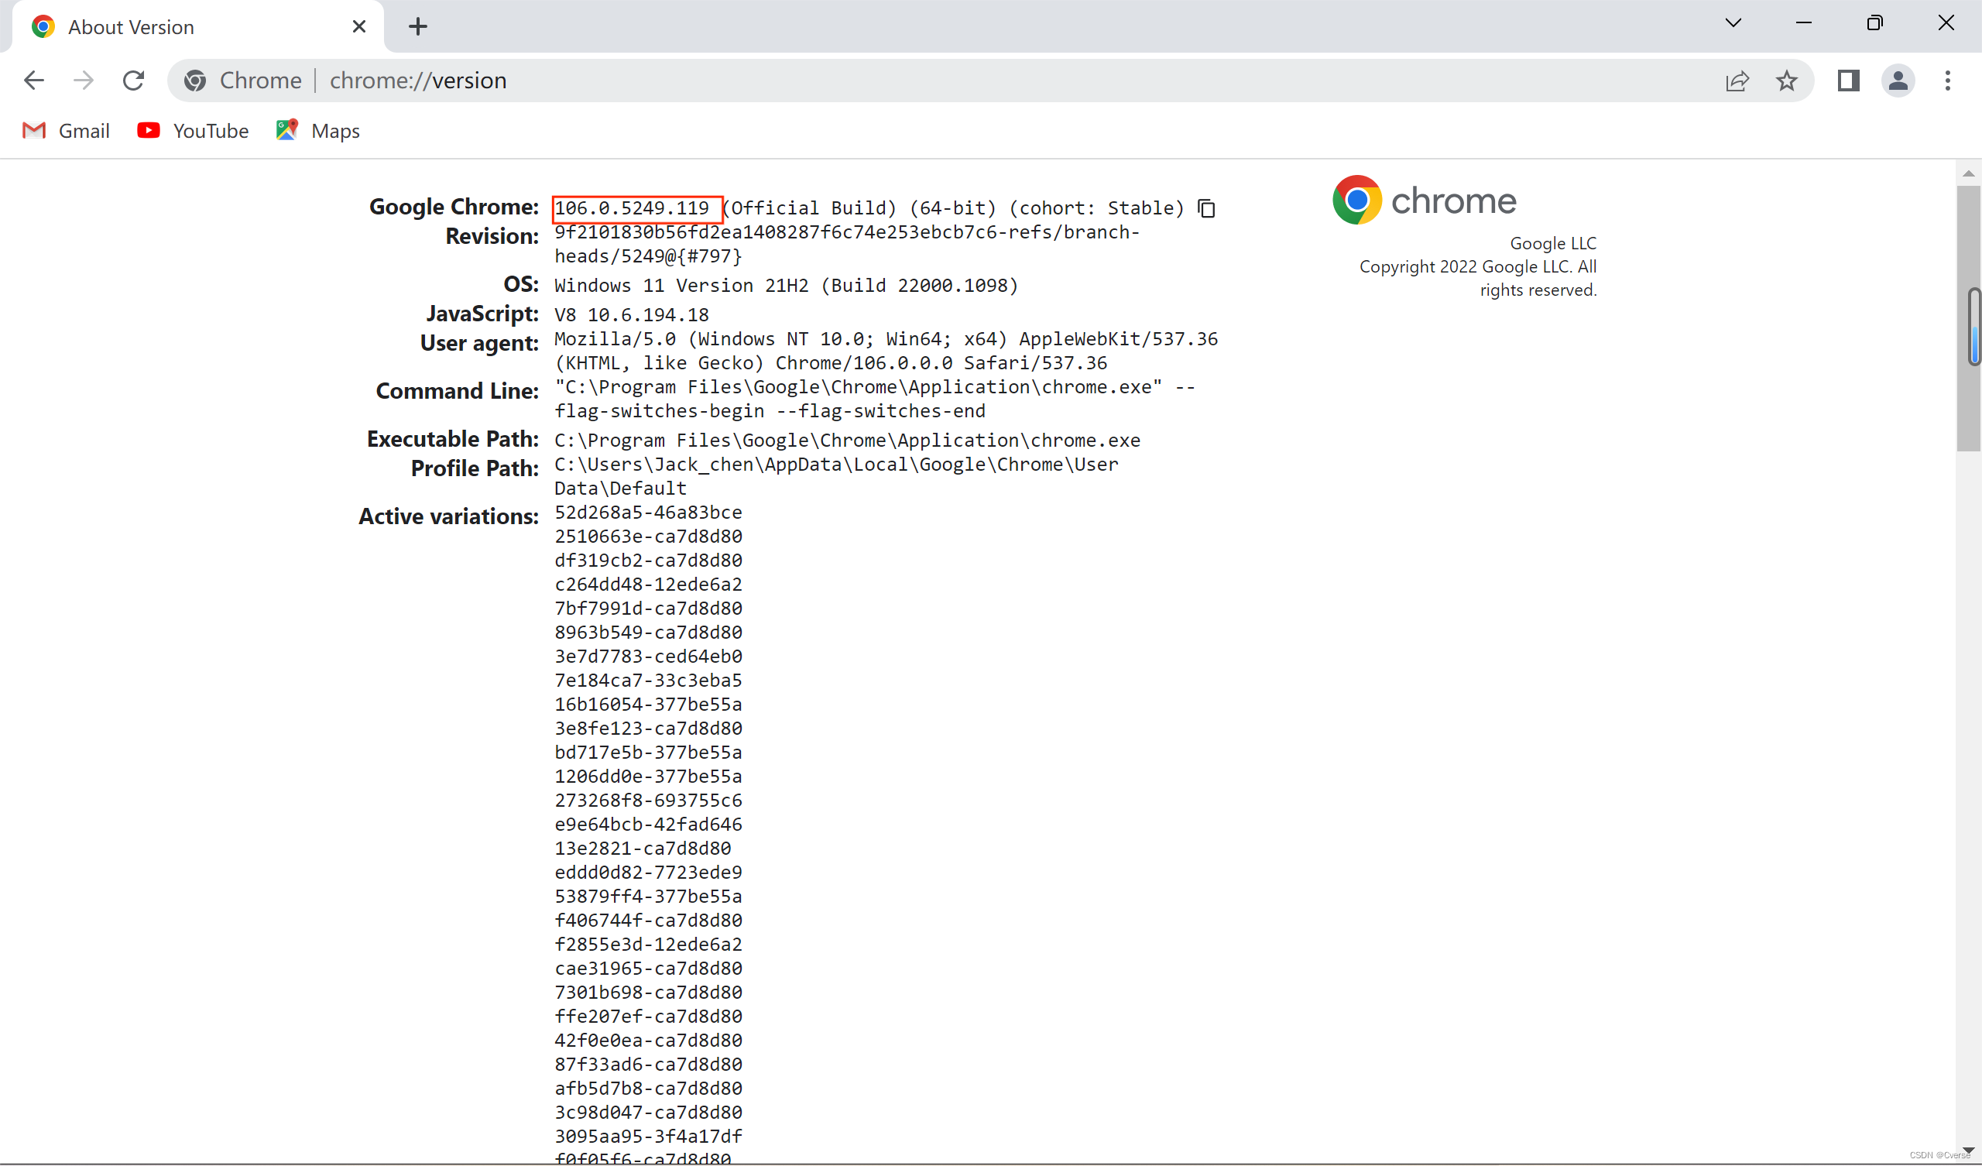Viewport: 1982px width, 1166px height.
Task: Open the tab search chevron
Action: 1733,22
